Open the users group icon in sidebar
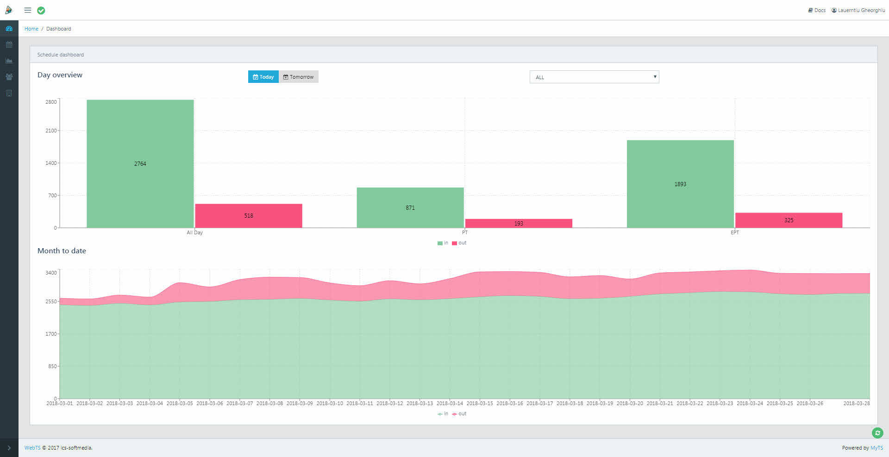 9,77
